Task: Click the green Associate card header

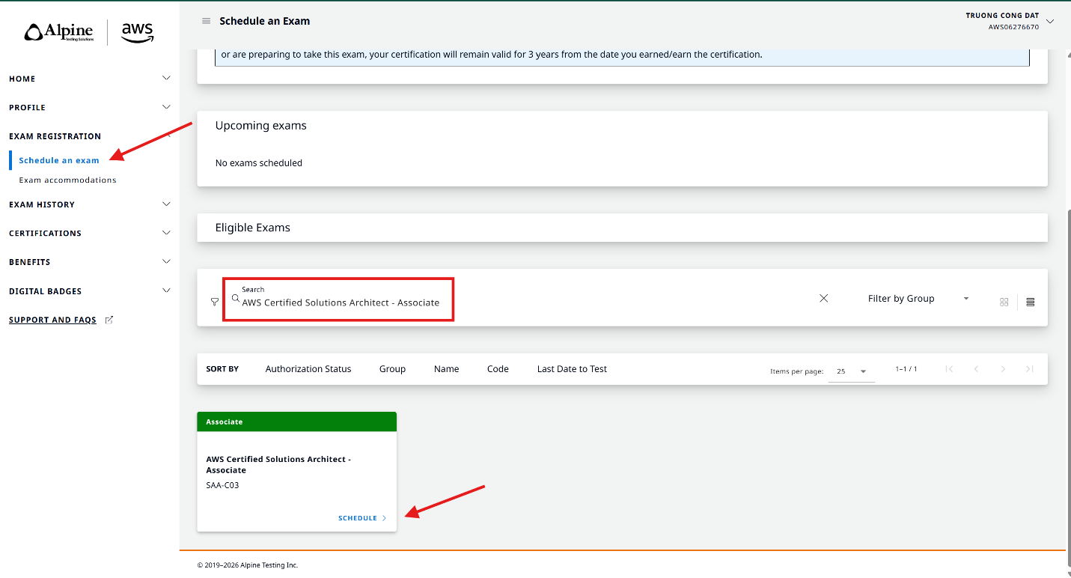Action: point(296,422)
